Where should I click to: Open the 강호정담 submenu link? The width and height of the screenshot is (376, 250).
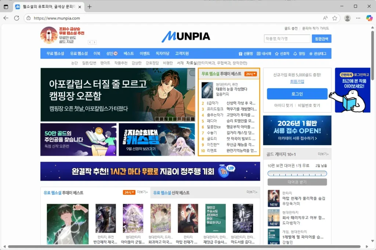click(152, 63)
